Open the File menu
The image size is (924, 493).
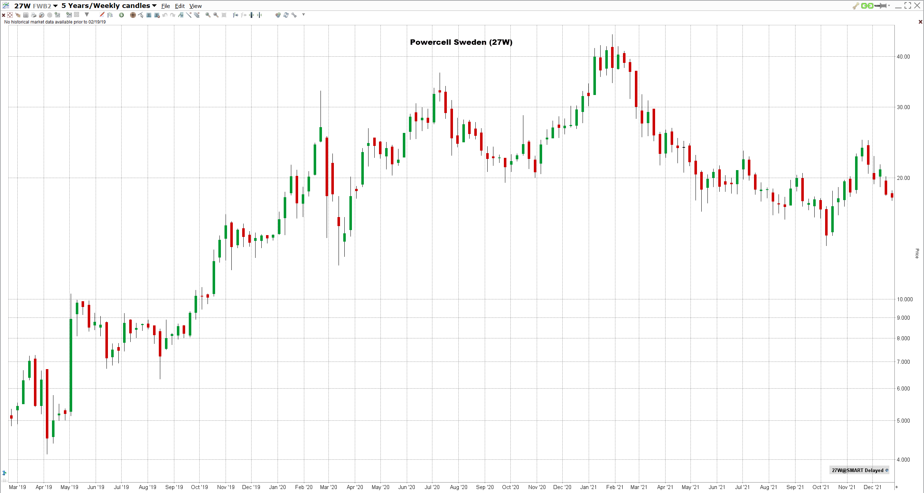coord(166,6)
